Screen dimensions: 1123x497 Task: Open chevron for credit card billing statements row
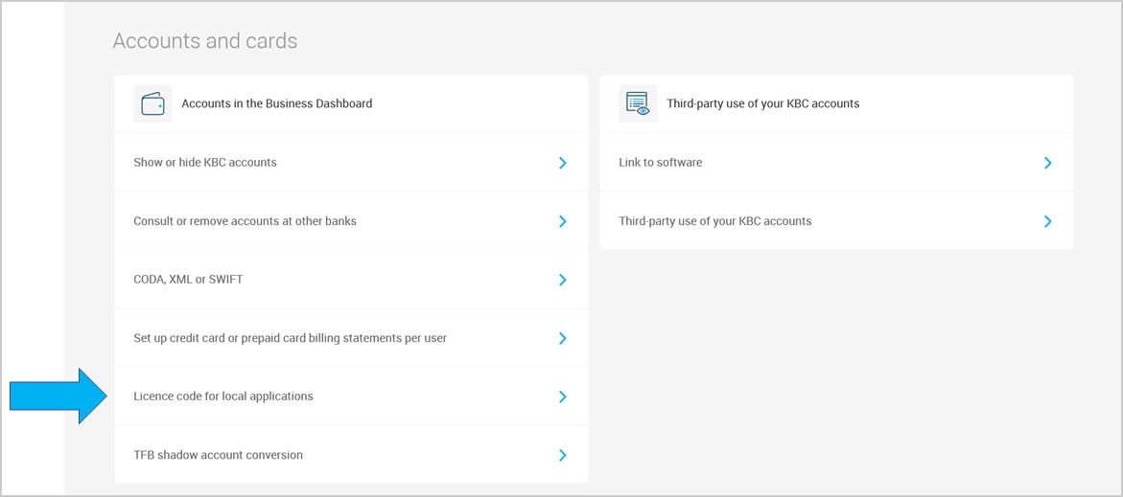[x=562, y=338]
